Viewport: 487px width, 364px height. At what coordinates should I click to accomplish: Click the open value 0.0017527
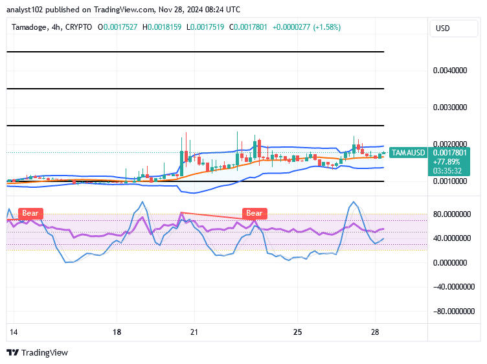[x=120, y=27]
